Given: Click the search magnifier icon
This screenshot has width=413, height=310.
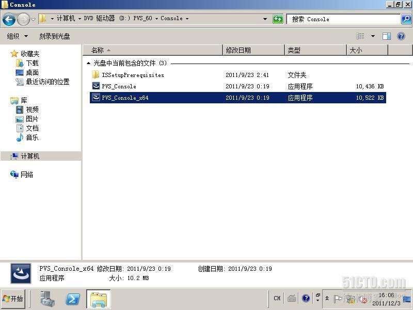Looking at the screenshot, I should coord(406,19).
